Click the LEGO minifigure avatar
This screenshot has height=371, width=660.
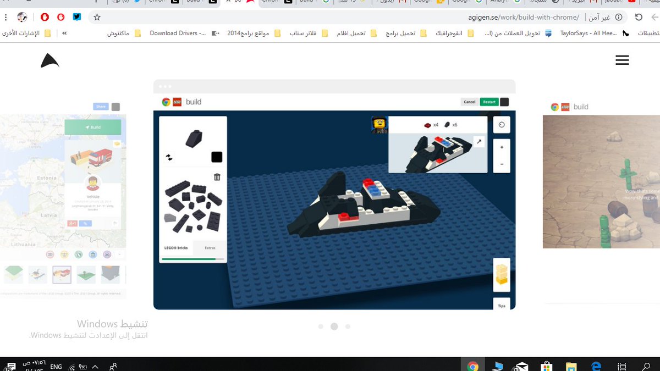(380, 125)
